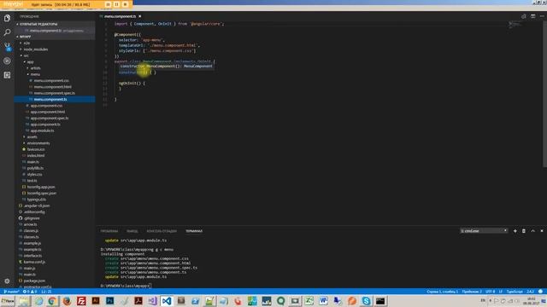Open app.component.html in file tree
This screenshot has height=307, width=547.
point(48,112)
